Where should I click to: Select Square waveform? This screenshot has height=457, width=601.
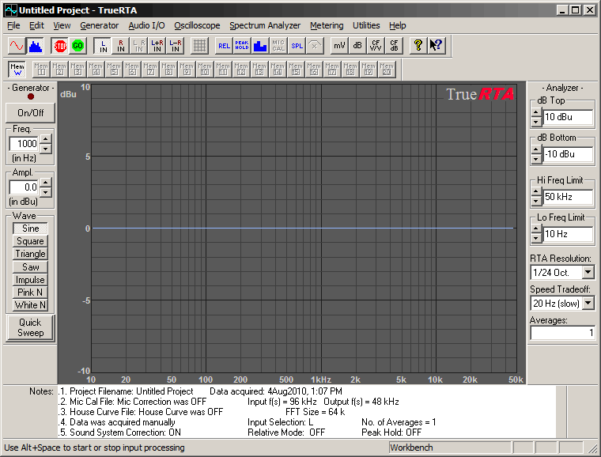pyautogui.click(x=30, y=241)
